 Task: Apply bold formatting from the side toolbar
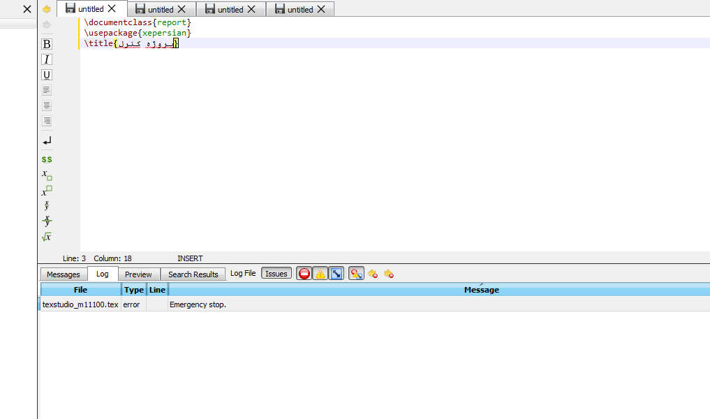(47, 44)
